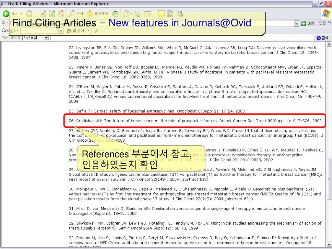
Task: Click reference 25 Safra T Cardiac safety
Action: coord(157,111)
